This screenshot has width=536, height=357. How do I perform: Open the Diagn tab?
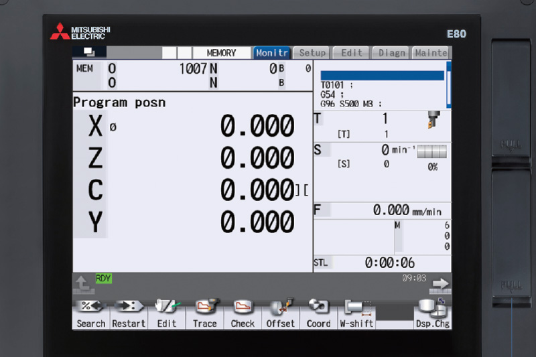point(391,52)
